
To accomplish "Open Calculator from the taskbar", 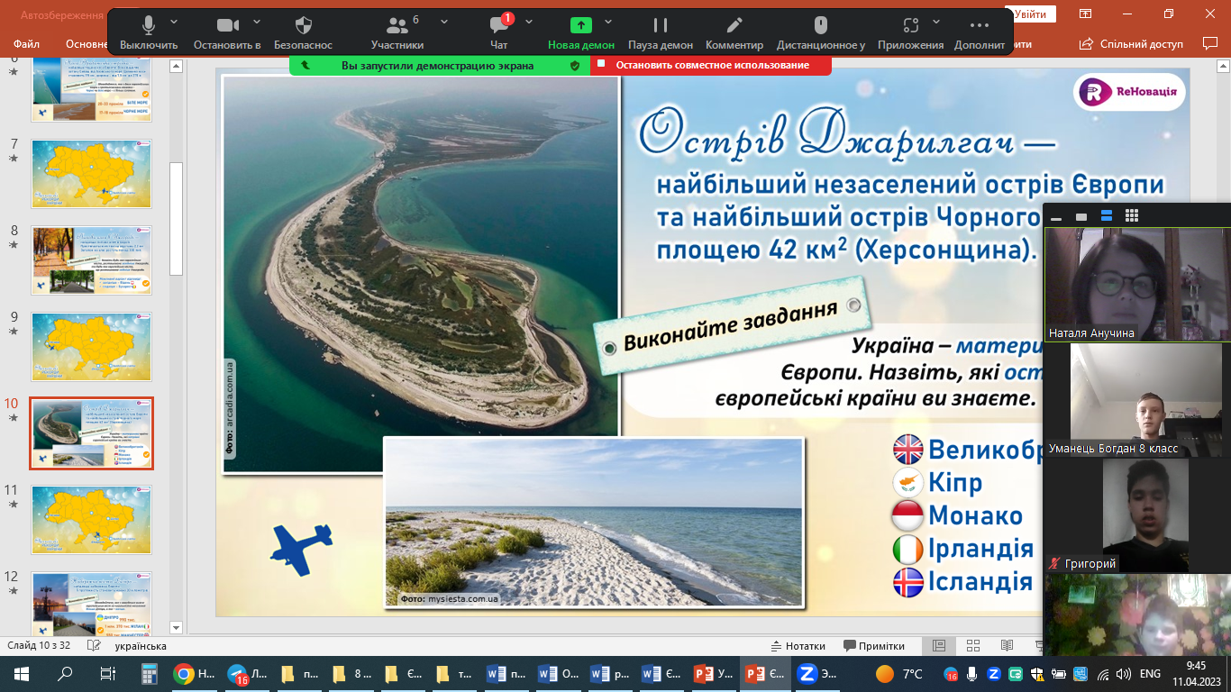I will pos(150,673).
